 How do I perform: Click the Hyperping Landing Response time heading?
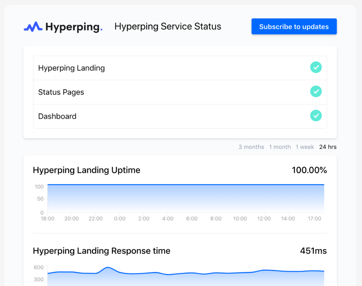coord(101,251)
